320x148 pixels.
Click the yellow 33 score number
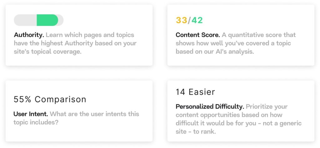click(x=181, y=21)
